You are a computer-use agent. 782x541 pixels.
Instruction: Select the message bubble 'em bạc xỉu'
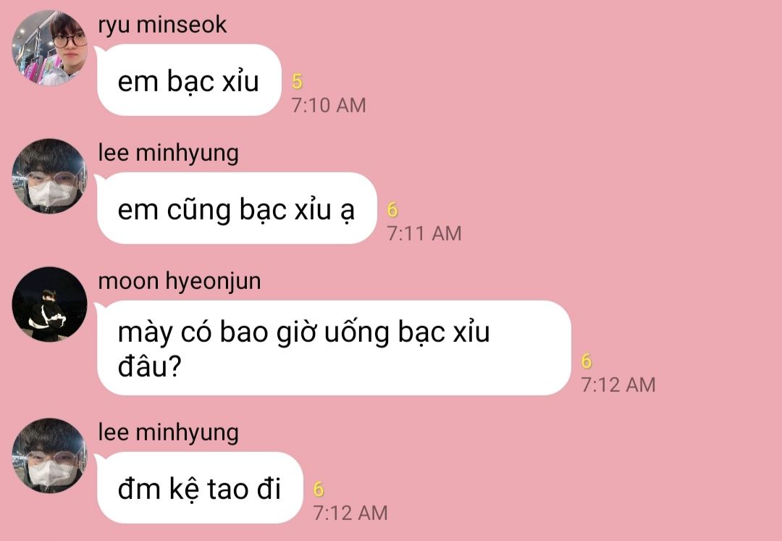(x=189, y=80)
